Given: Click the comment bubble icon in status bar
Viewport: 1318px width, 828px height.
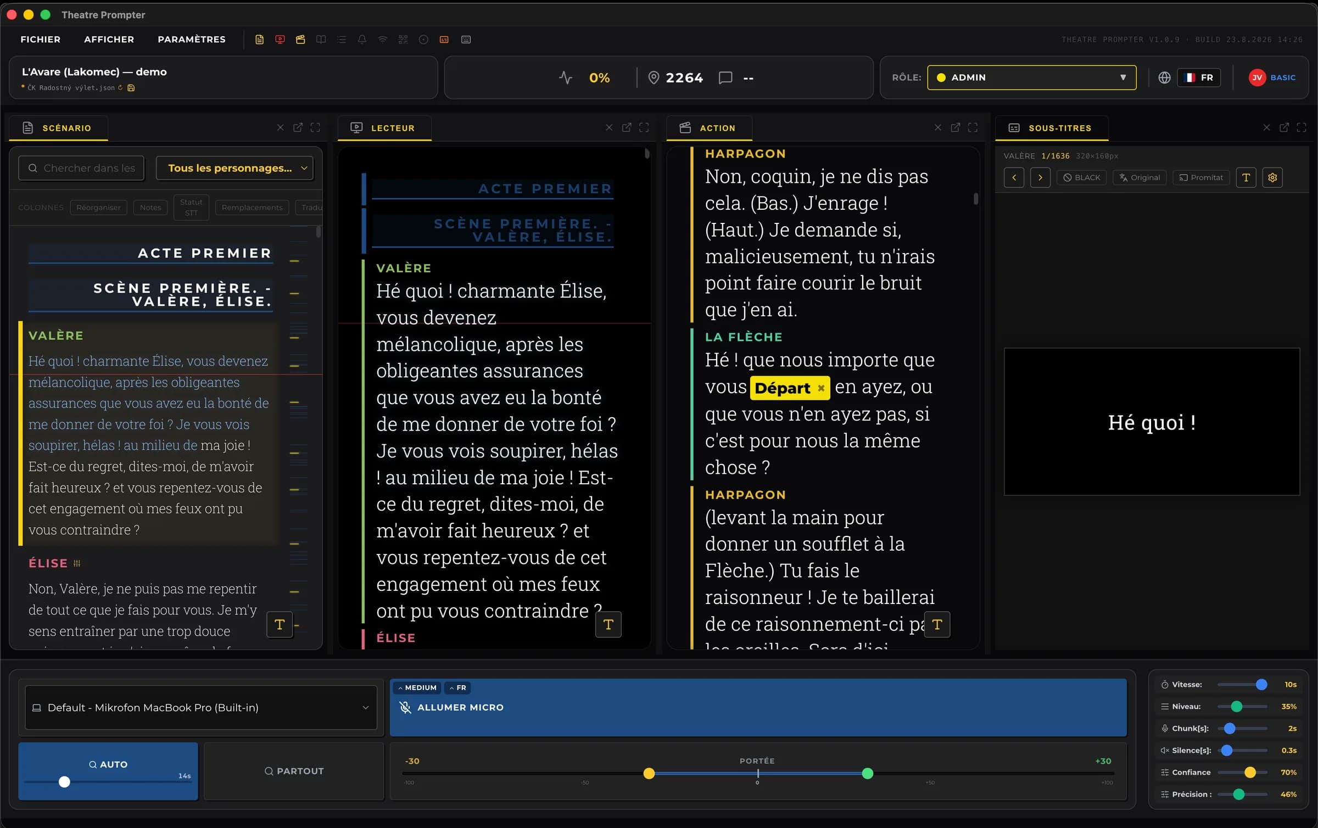Looking at the screenshot, I should [x=725, y=77].
